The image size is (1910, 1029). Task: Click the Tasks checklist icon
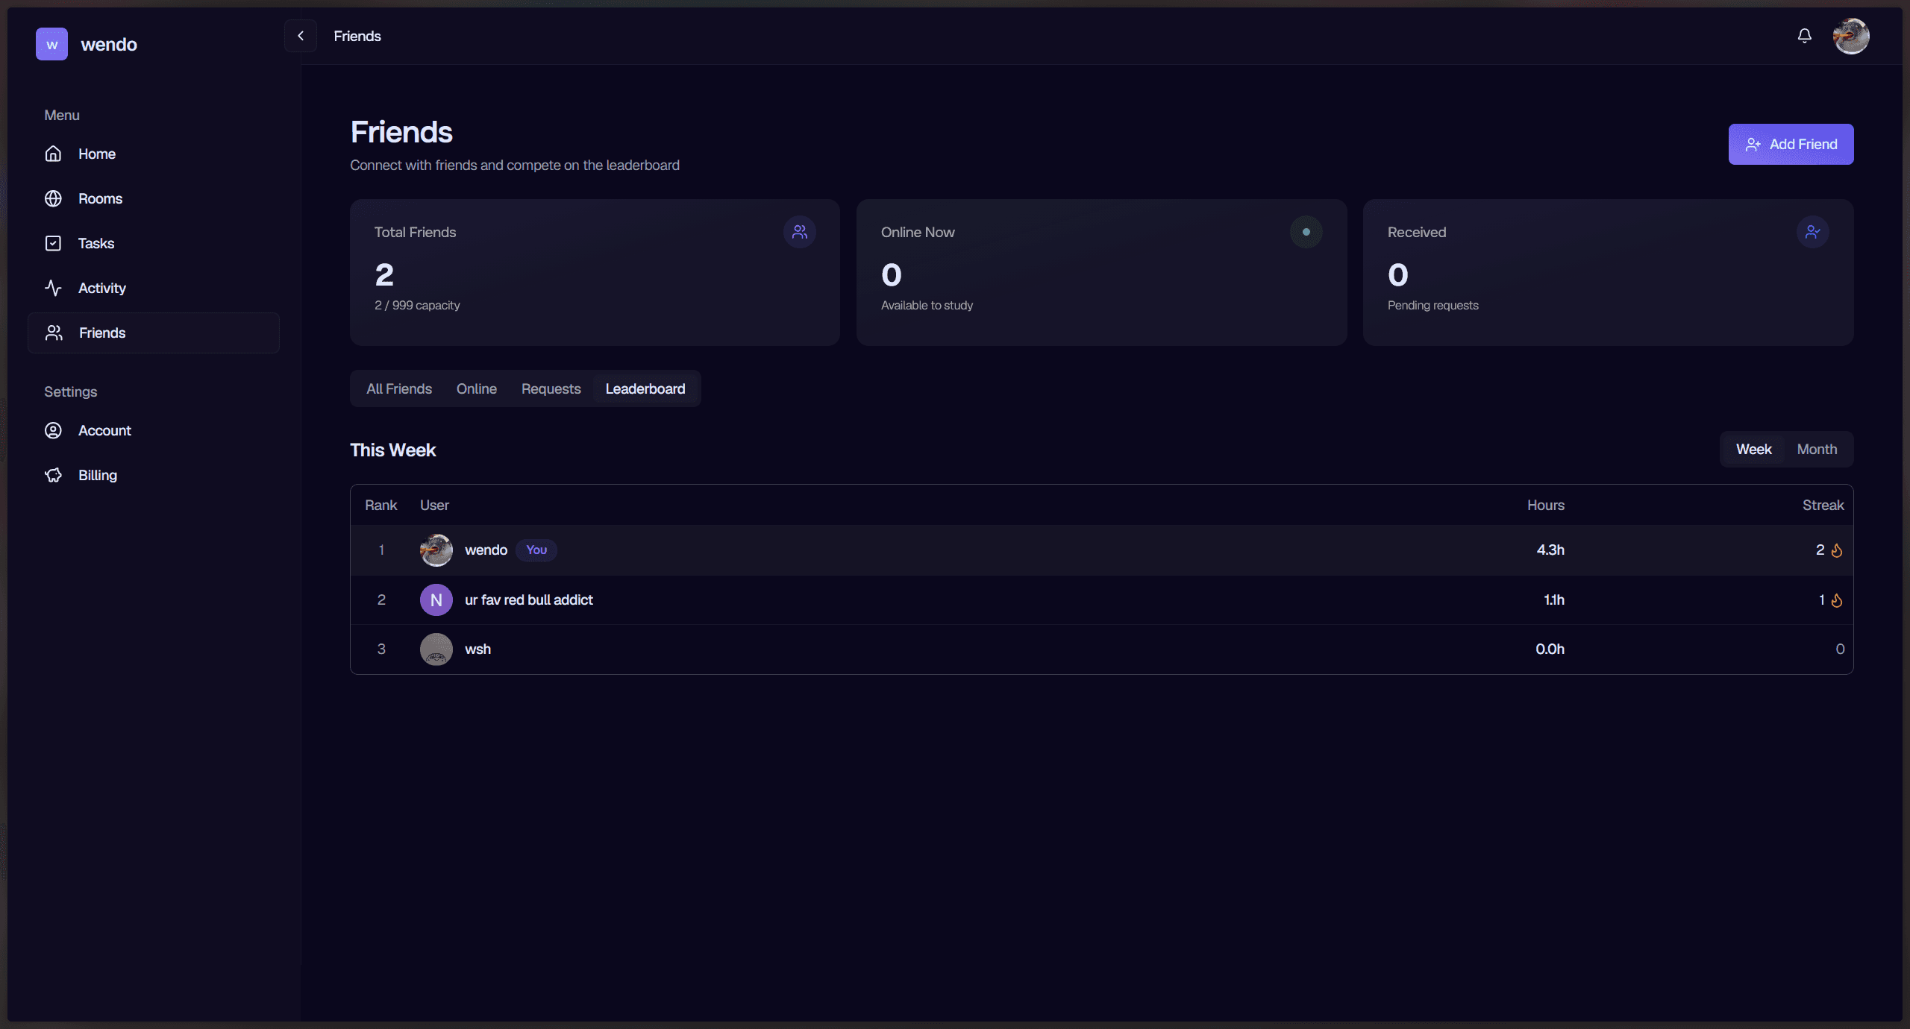point(54,243)
